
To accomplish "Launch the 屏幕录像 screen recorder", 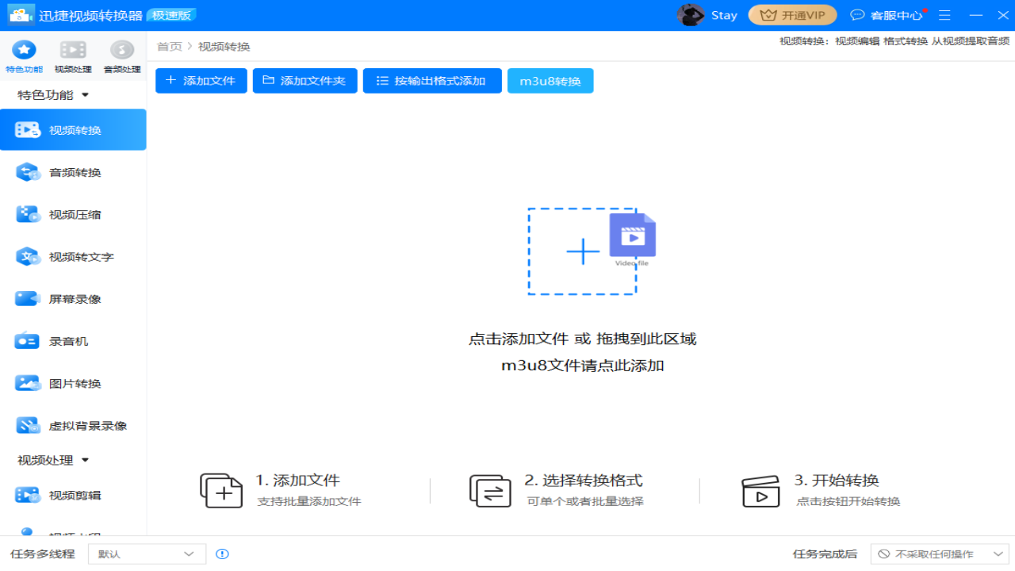I will (73, 298).
